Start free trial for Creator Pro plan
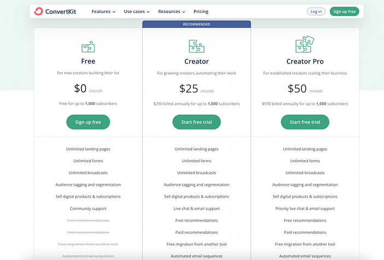This screenshot has width=384, height=260. pyautogui.click(x=305, y=122)
